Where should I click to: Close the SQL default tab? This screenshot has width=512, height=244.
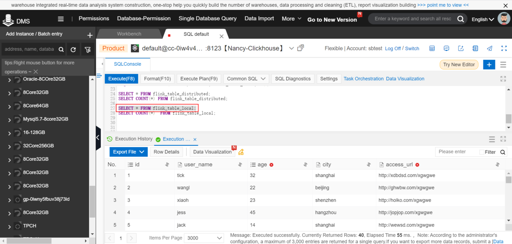click(x=221, y=37)
